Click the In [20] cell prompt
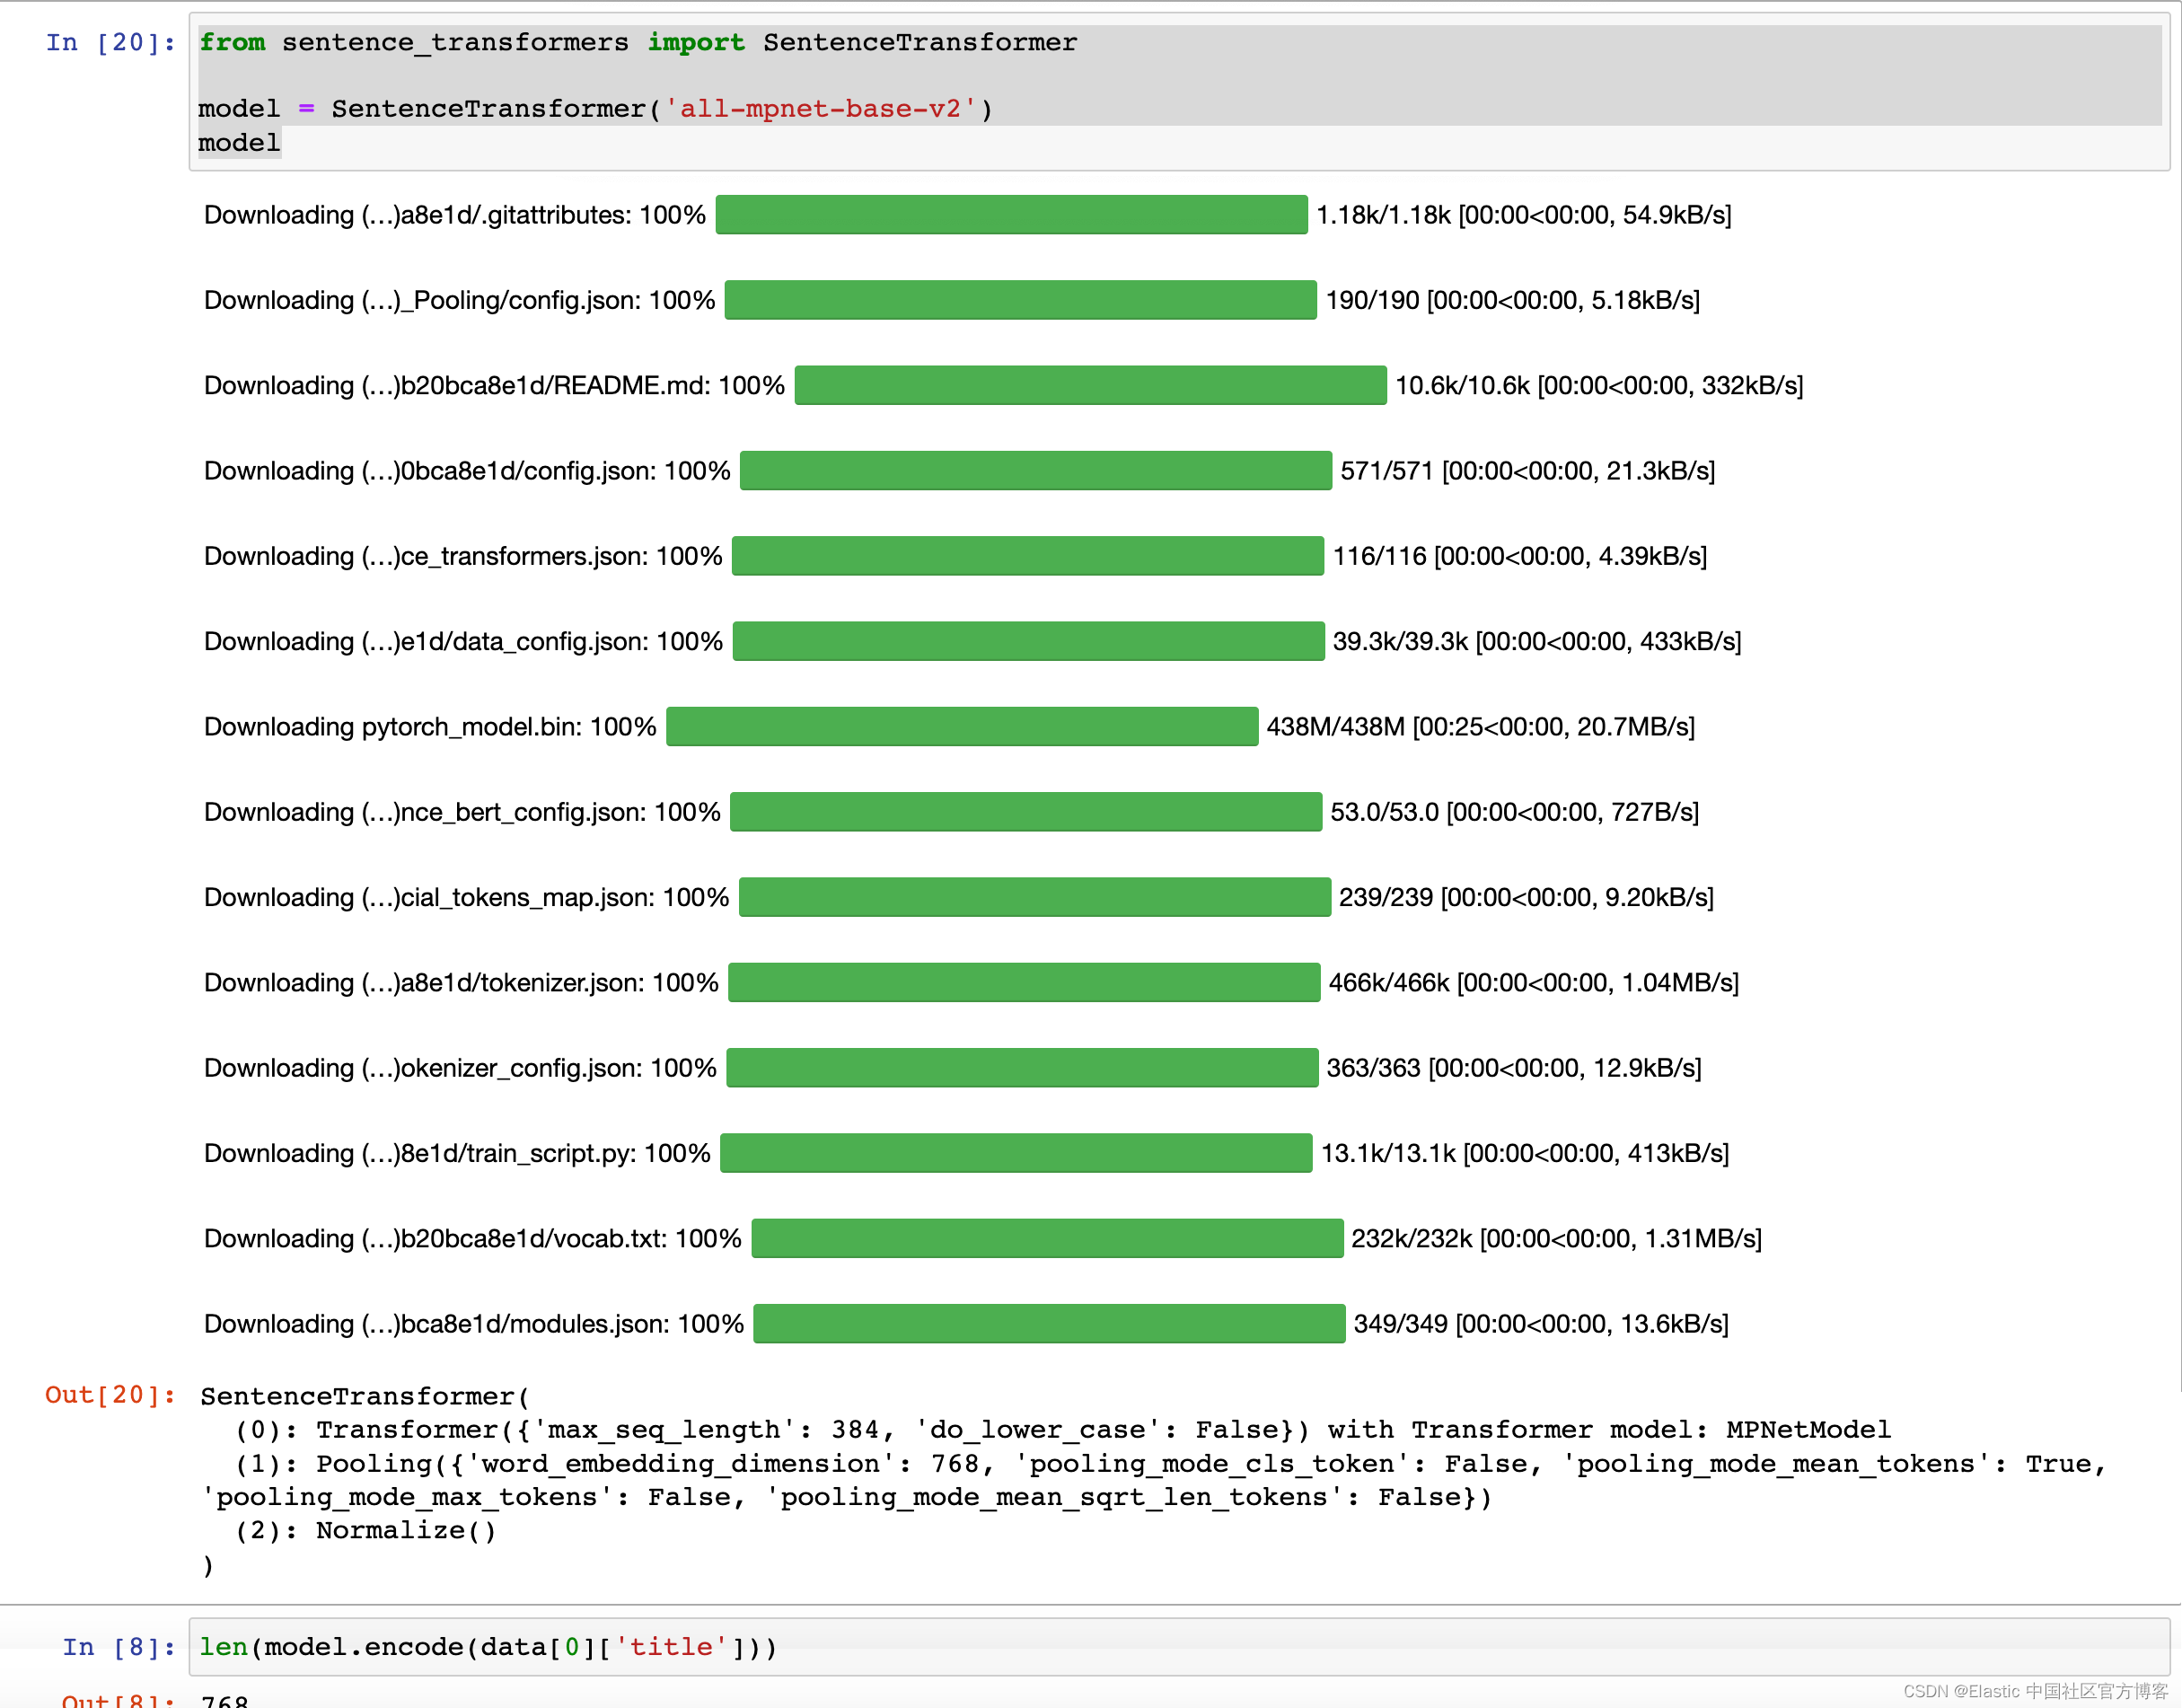2182x1708 pixels. (110, 42)
